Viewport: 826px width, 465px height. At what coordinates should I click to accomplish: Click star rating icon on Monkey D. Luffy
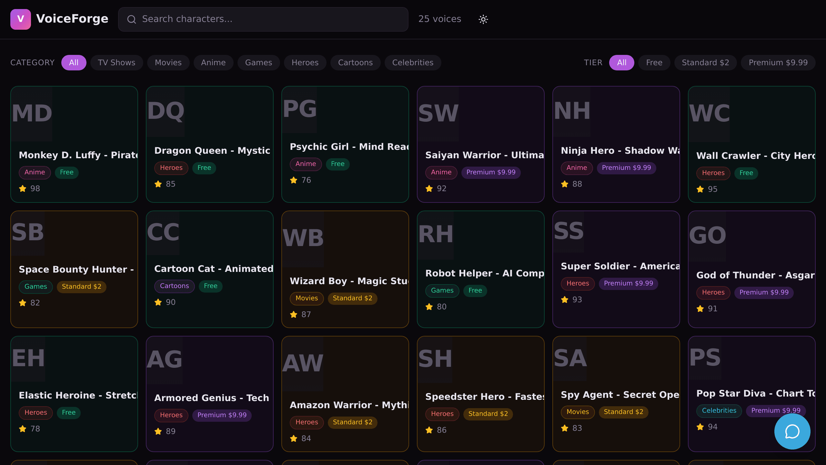tap(23, 188)
